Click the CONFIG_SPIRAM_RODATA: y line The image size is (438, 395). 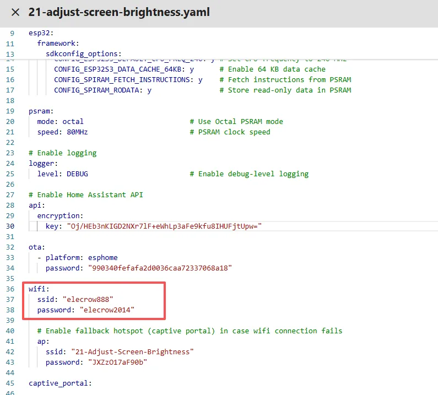(x=102, y=90)
